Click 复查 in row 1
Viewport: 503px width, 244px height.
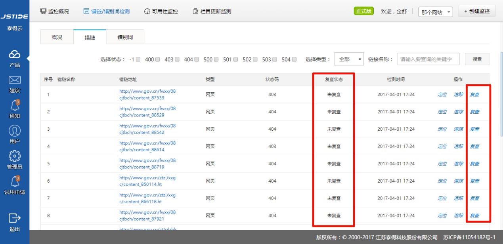click(x=474, y=94)
